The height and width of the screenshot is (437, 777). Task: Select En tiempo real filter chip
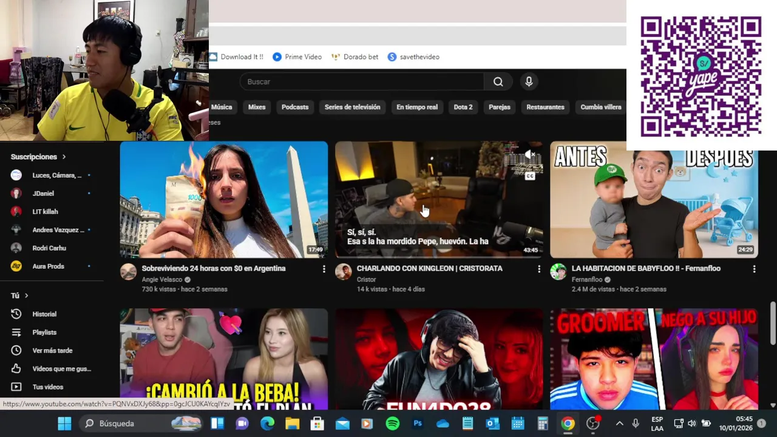pyautogui.click(x=417, y=107)
